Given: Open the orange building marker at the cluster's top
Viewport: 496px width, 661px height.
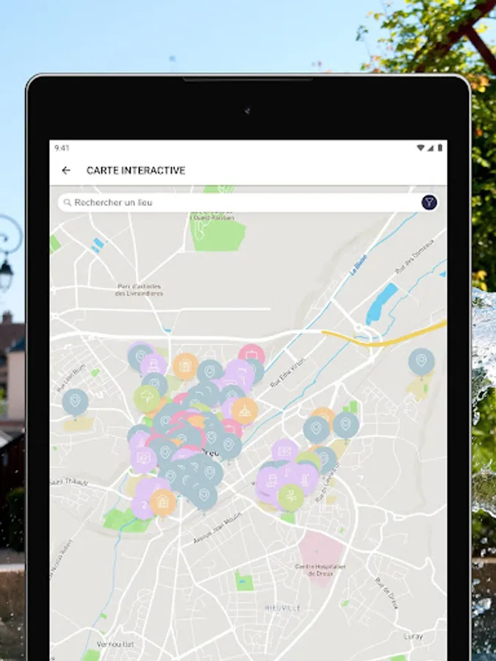Looking at the screenshot, I should point(186,366).
